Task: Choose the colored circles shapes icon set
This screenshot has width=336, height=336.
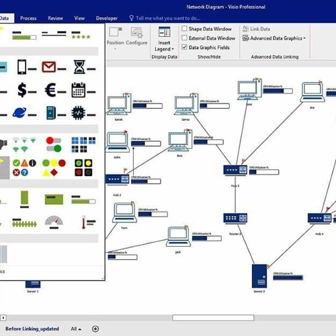Action: 54,167
